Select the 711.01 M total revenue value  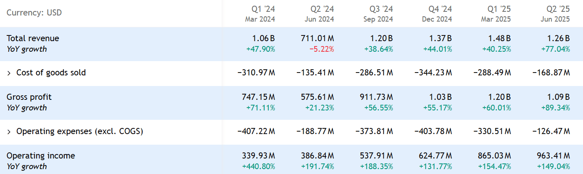coord(317,38)
